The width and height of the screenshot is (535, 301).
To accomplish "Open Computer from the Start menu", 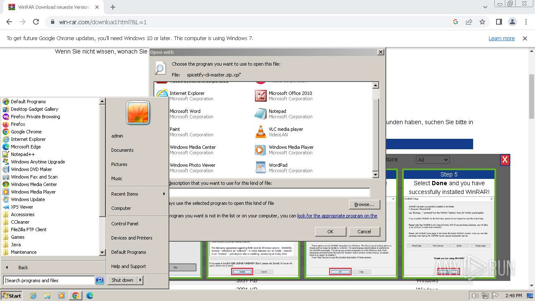I will 121,208.
